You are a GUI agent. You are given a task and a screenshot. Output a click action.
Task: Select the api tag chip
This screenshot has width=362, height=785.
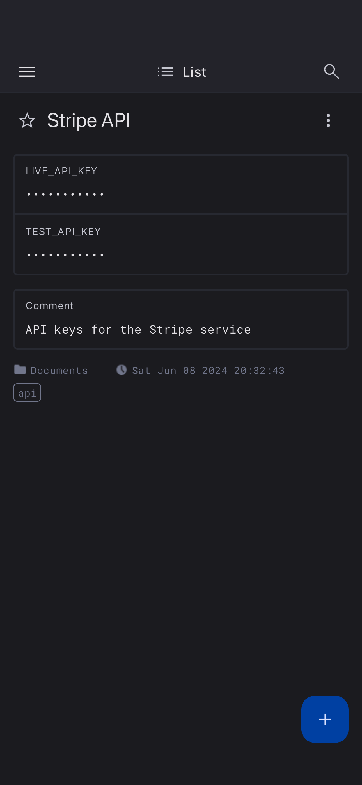(27, 392)
